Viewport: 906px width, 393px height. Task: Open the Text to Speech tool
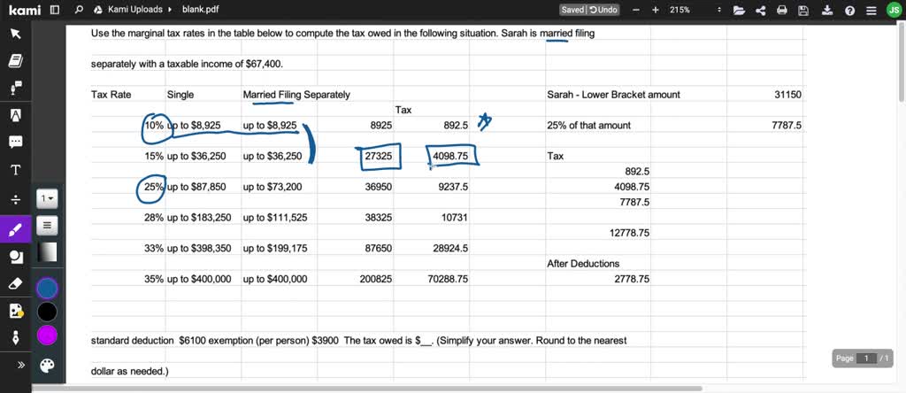(16, 88)
